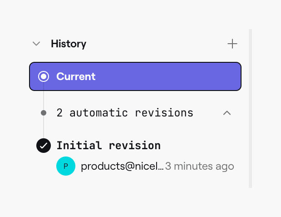Screen dimensions: 281x217
Task: Collapse the History section chevron
Action: pyautogui.click(x=36, y=44)
